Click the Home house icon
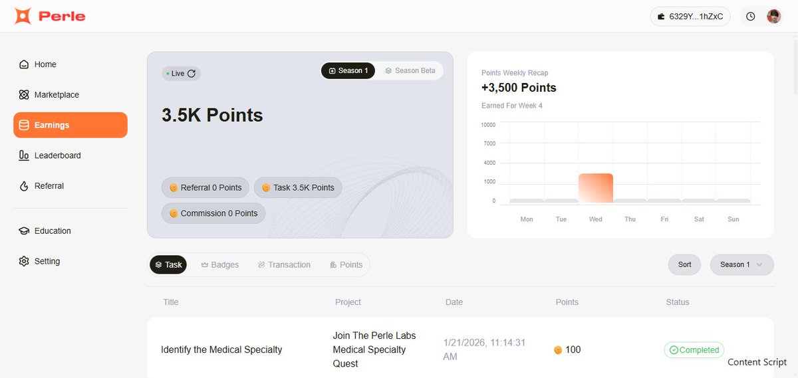The width and height of the screenshot is (798, 378). [24, 64]
